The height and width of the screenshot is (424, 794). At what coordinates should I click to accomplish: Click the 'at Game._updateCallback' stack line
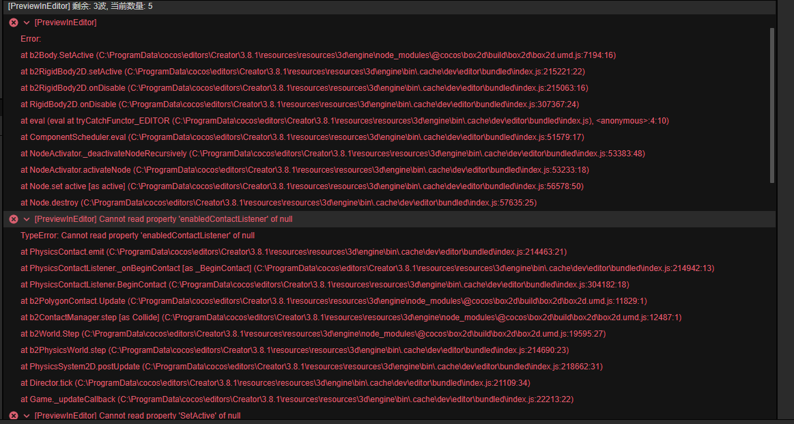[297, 399]
